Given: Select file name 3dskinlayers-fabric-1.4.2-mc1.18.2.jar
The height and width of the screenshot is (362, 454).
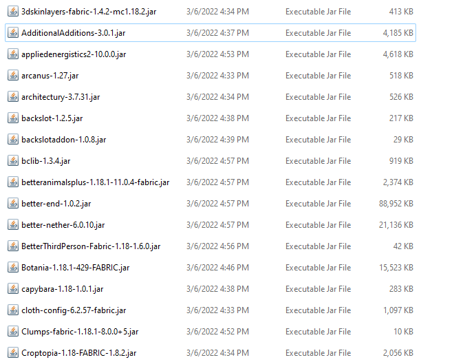Looking at the screenshot, I should tap(89, 12).
